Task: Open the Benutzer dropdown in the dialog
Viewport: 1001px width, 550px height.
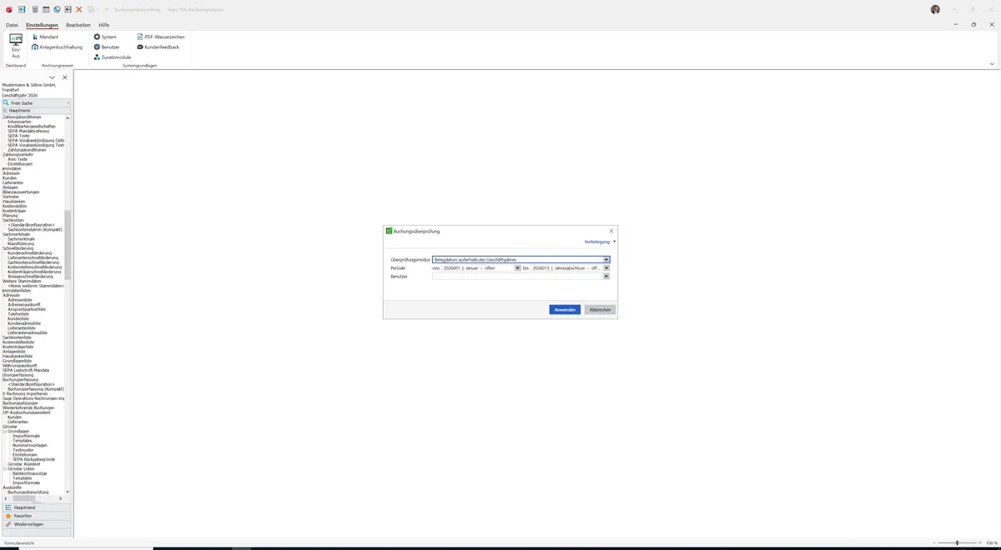Action: click(606, 277)
